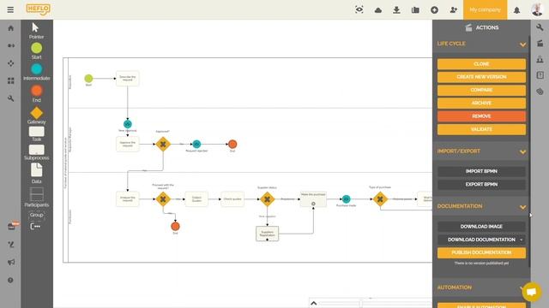Click the add user icon
Image resolution: width=549 pixels, height=308 pixels.
pyautogui.click(x=454, y=9)
